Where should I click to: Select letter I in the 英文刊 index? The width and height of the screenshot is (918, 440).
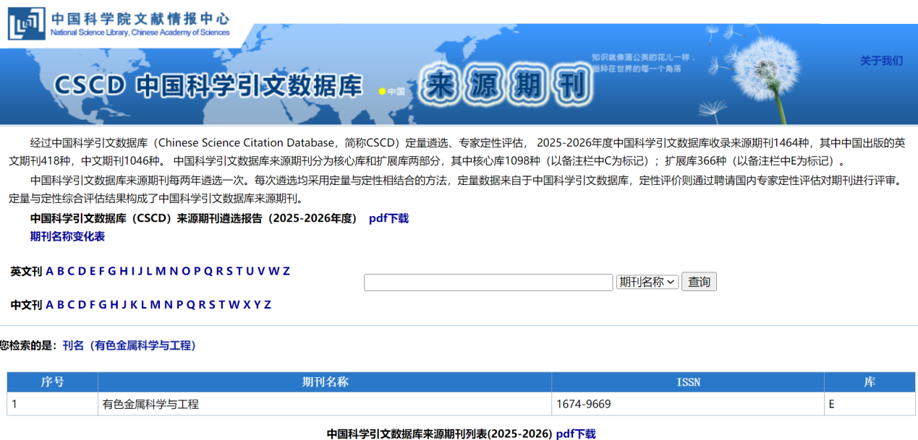tap(132, 271)
